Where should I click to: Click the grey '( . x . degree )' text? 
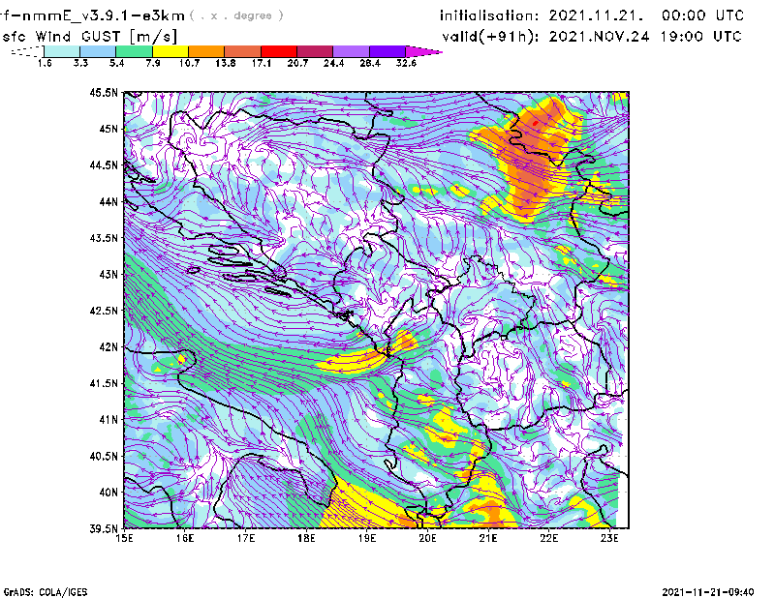(236, 15)
